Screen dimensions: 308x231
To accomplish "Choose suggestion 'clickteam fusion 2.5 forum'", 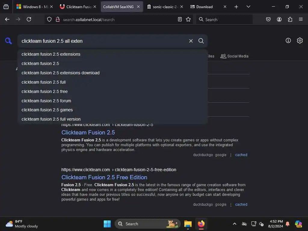I will 112,100.
